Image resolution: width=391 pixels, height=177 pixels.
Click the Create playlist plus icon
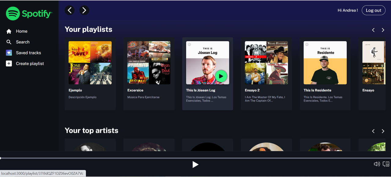point(9,64)
